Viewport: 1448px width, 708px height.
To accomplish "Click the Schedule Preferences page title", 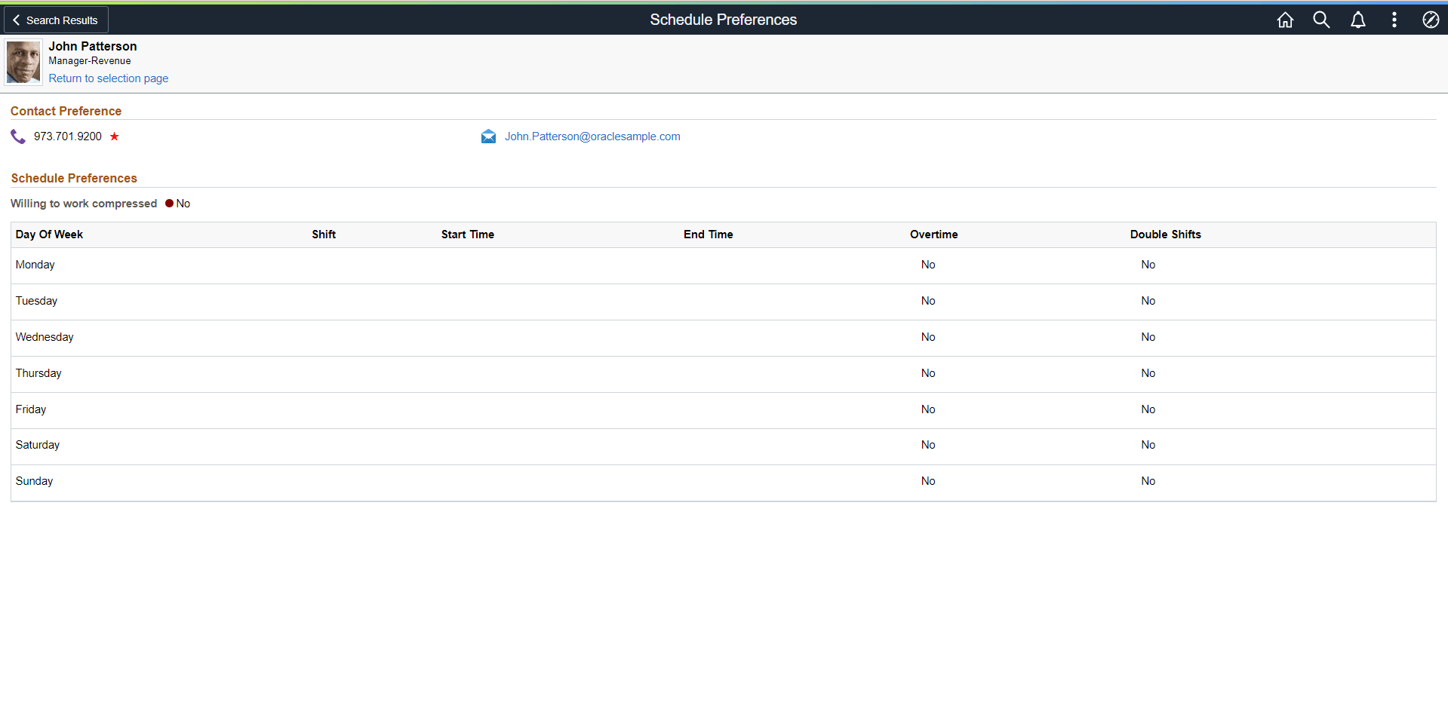I will tap(723, 20).
